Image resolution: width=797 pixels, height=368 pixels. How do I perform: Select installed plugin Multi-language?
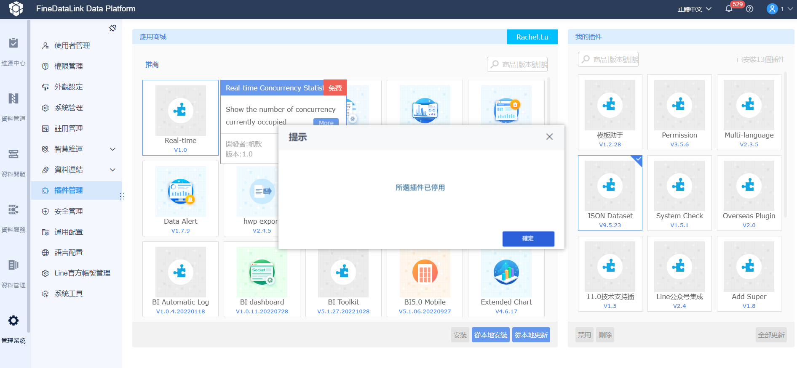[x=749, y=112]
